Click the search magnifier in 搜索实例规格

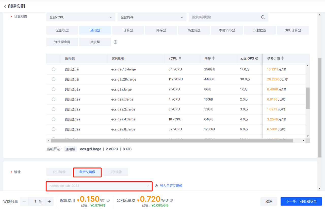(263, 17)
